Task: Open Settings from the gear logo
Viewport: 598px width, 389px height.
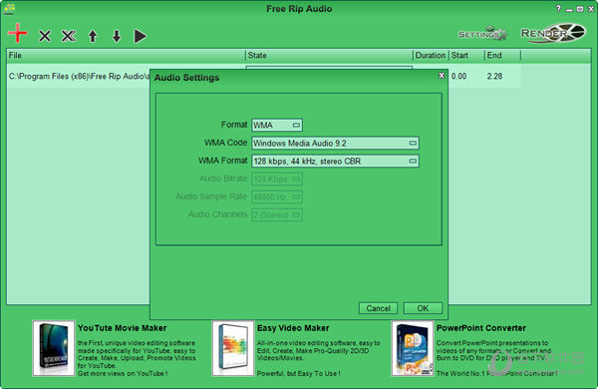Action: pyautogui.click(x=482, y=34)
